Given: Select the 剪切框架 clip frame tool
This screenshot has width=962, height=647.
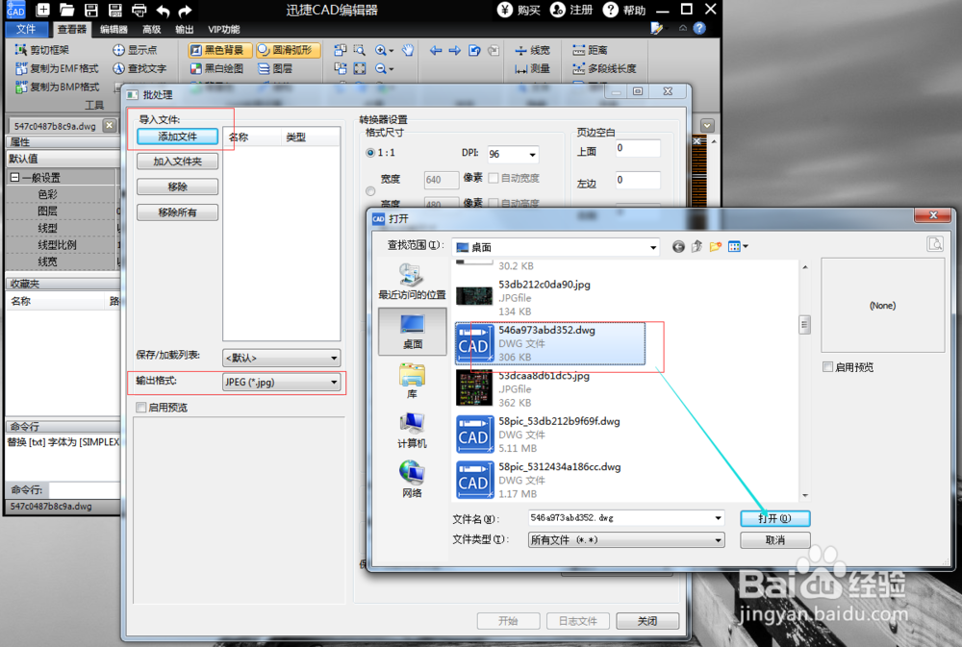Looking at the screenshot, I should coord(42,50).
